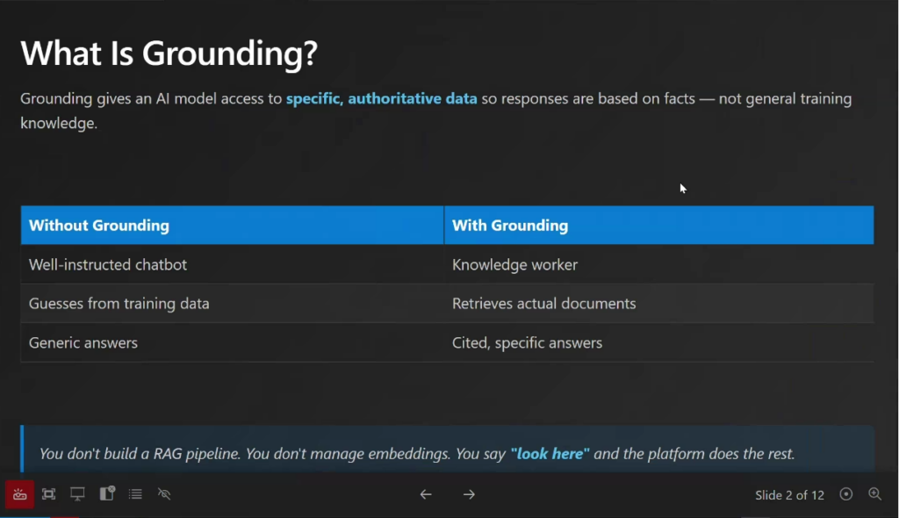Close the side panel notes icon
The height and width of the screenshot is (518, 899).
[x=107, y=494]
